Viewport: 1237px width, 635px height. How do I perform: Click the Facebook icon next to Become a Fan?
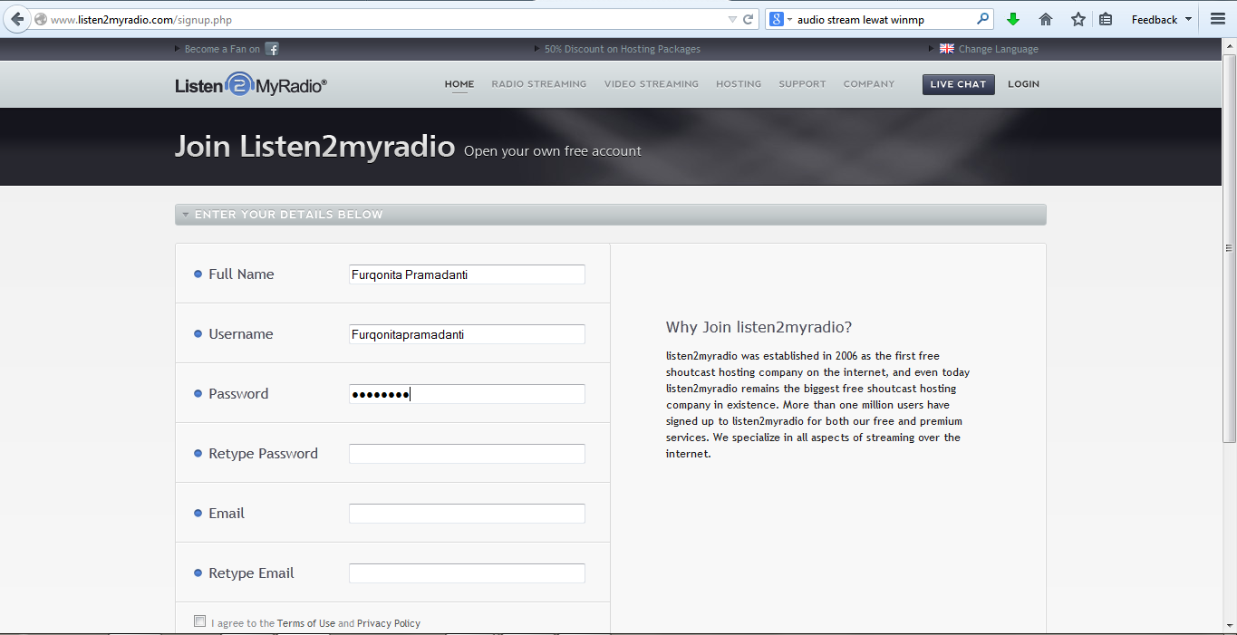click(272, 49)
